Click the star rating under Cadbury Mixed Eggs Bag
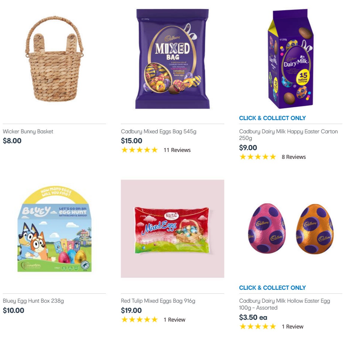346x339 pixels. 140,150
